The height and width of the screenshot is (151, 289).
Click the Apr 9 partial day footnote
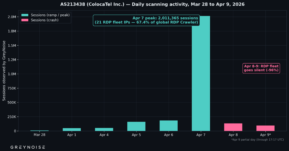[x=257, y=140]
